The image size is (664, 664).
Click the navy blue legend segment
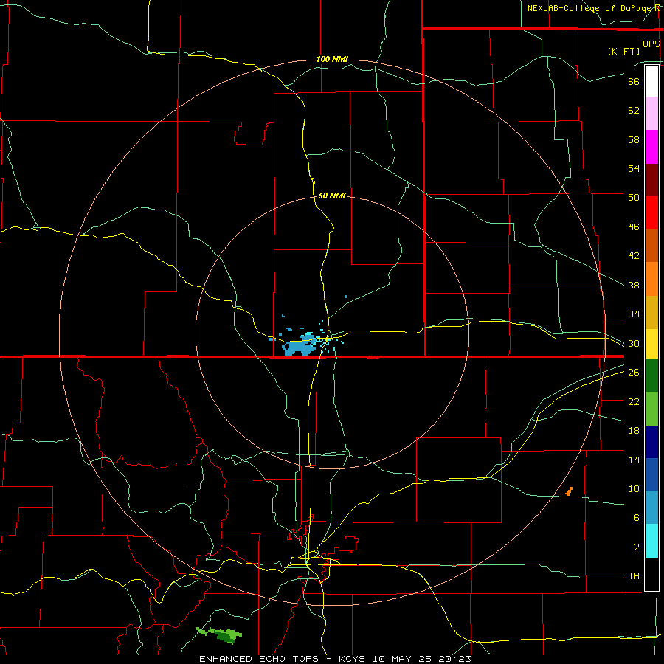pos(651,442)
